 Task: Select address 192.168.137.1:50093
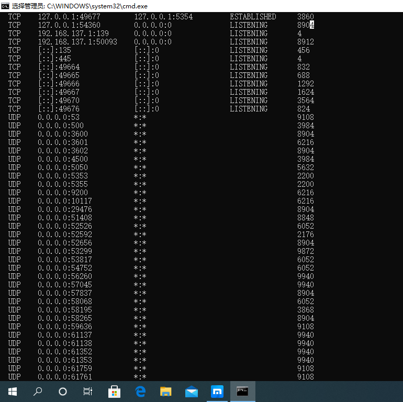pyautogui.click(x=77, y=42)
